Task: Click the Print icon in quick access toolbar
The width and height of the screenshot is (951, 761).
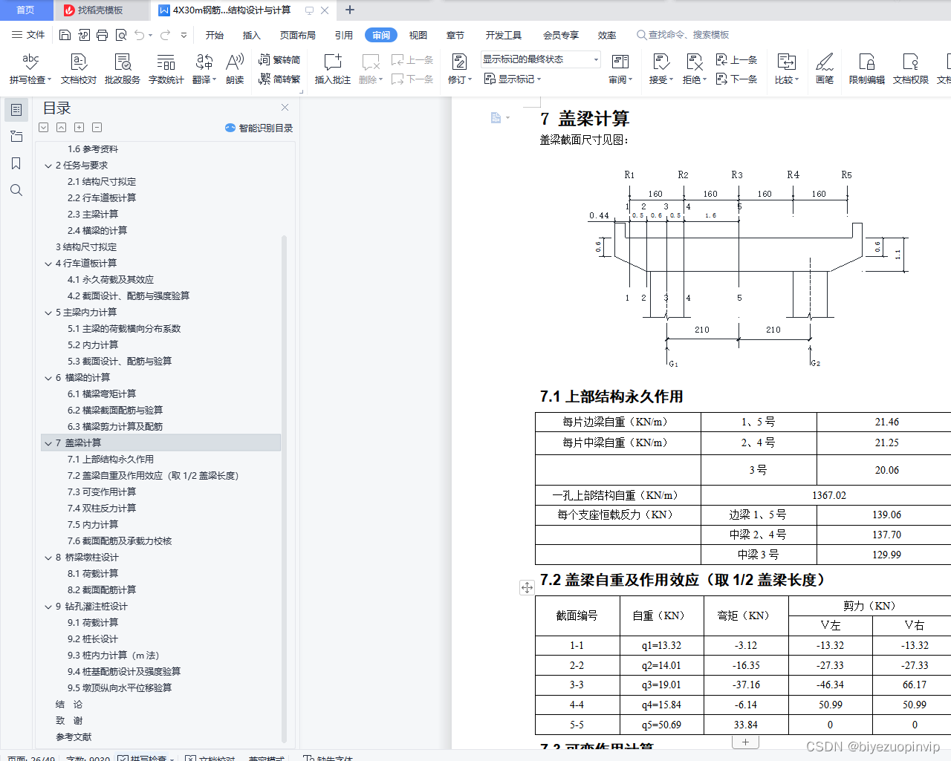Action: pos(102,35)
